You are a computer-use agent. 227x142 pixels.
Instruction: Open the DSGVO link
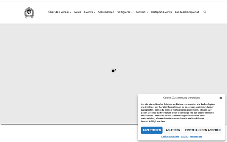[185, 137]
